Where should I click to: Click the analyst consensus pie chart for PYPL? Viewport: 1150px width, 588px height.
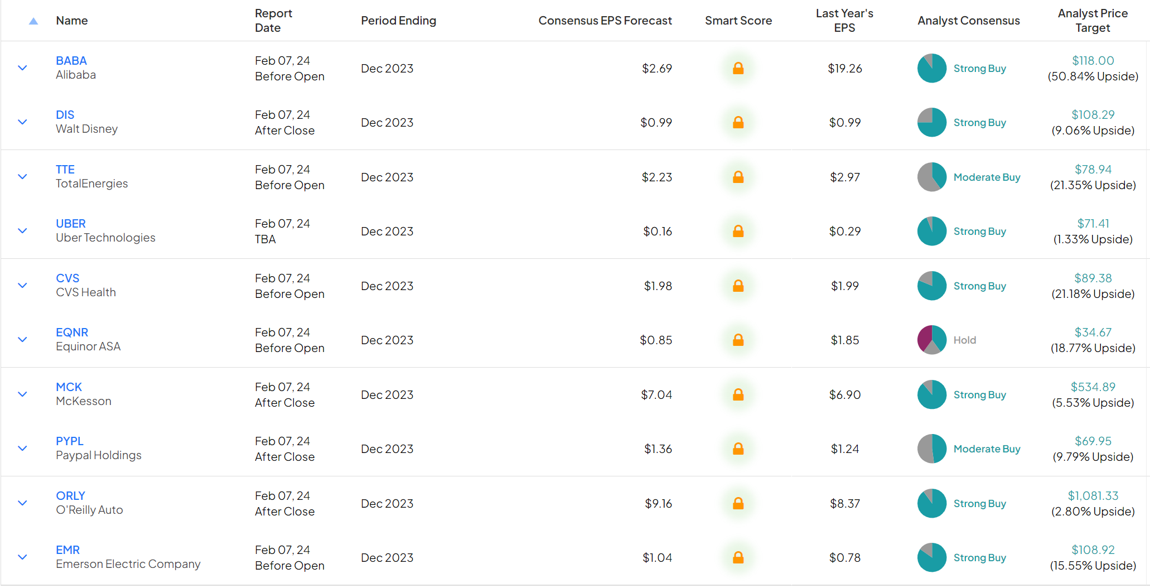(x=932, y=449)
